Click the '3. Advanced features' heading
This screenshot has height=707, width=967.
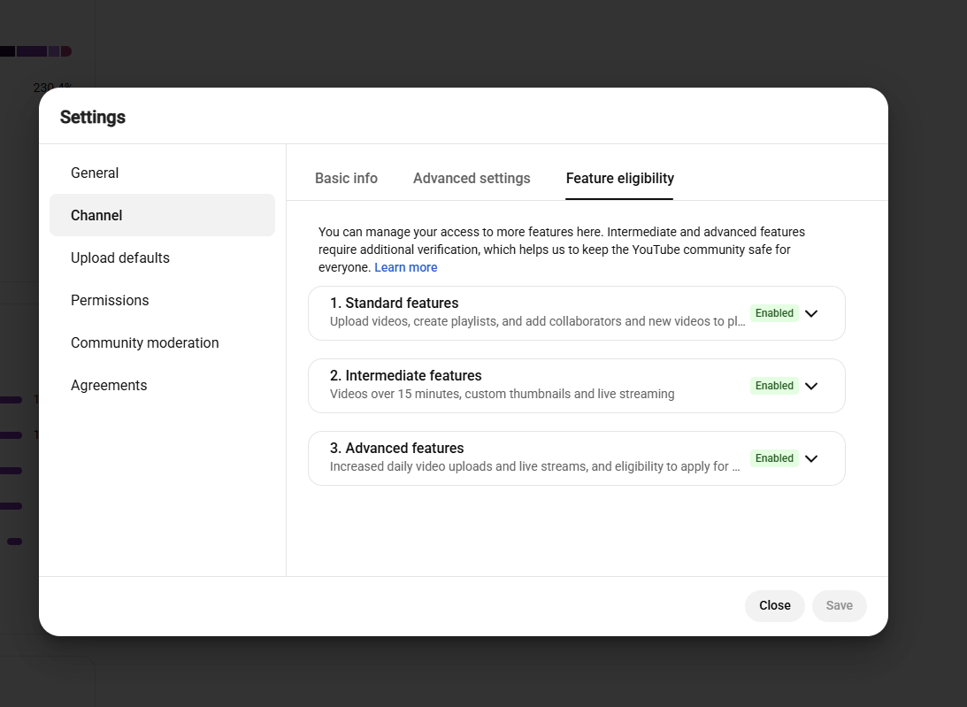396,448
